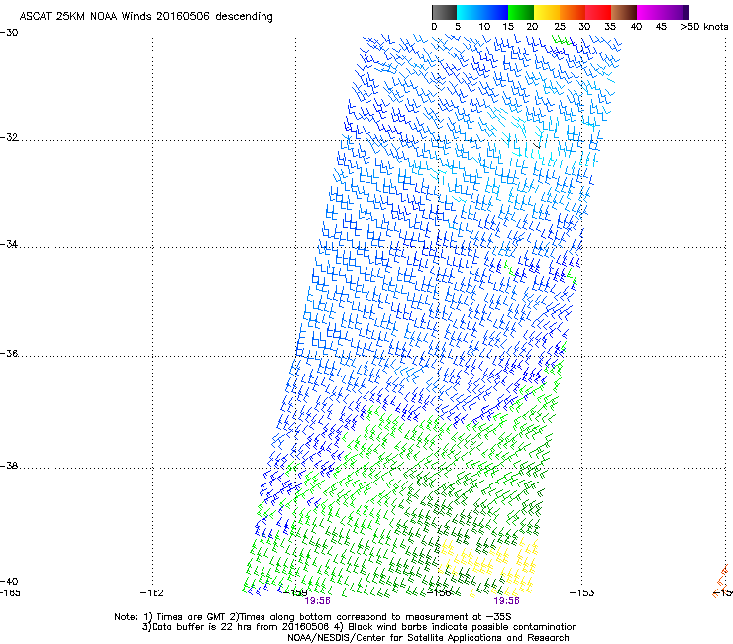
Task: Click the orange wind barbs at right edge
Action: tap(722, 582)
